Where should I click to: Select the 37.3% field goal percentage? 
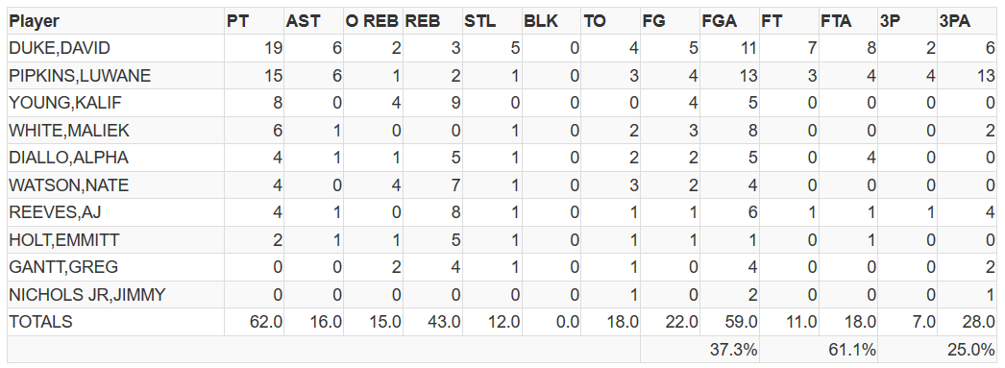pyautogui.click(x=733, y=350)
